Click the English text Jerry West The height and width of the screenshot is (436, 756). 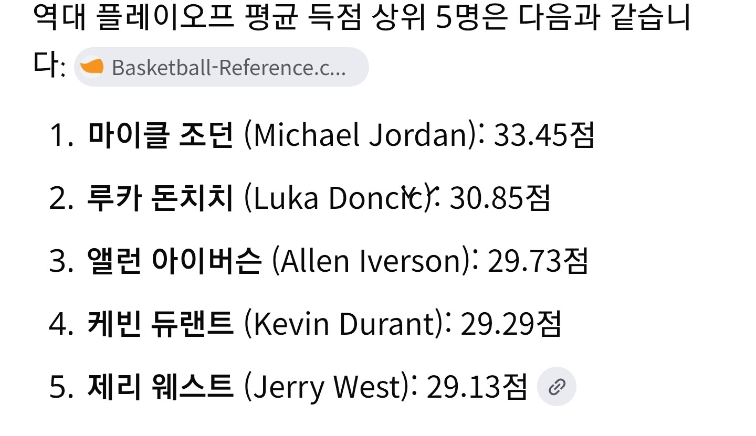[327, 387]
